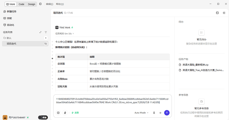Open the 任务列表 filter icon
This screenshot has height=120, width=229.
pyautogui.click(x=46, y=32)
